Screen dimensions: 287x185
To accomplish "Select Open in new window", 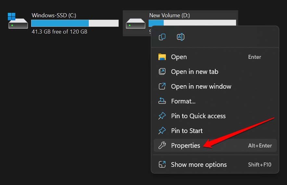I will point(215,87).
